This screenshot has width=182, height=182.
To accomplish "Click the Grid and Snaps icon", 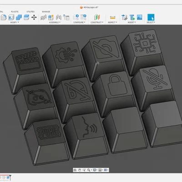I will pyautogui.click(x=100, y=170).
